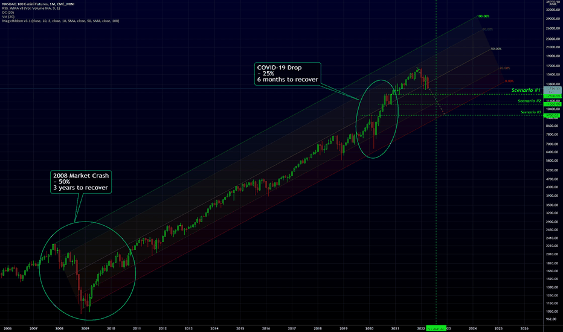The height and width of the screenshot is (332, 563).
Task: Select the Vol (20) indicator legend
Action: click(8, 17)
